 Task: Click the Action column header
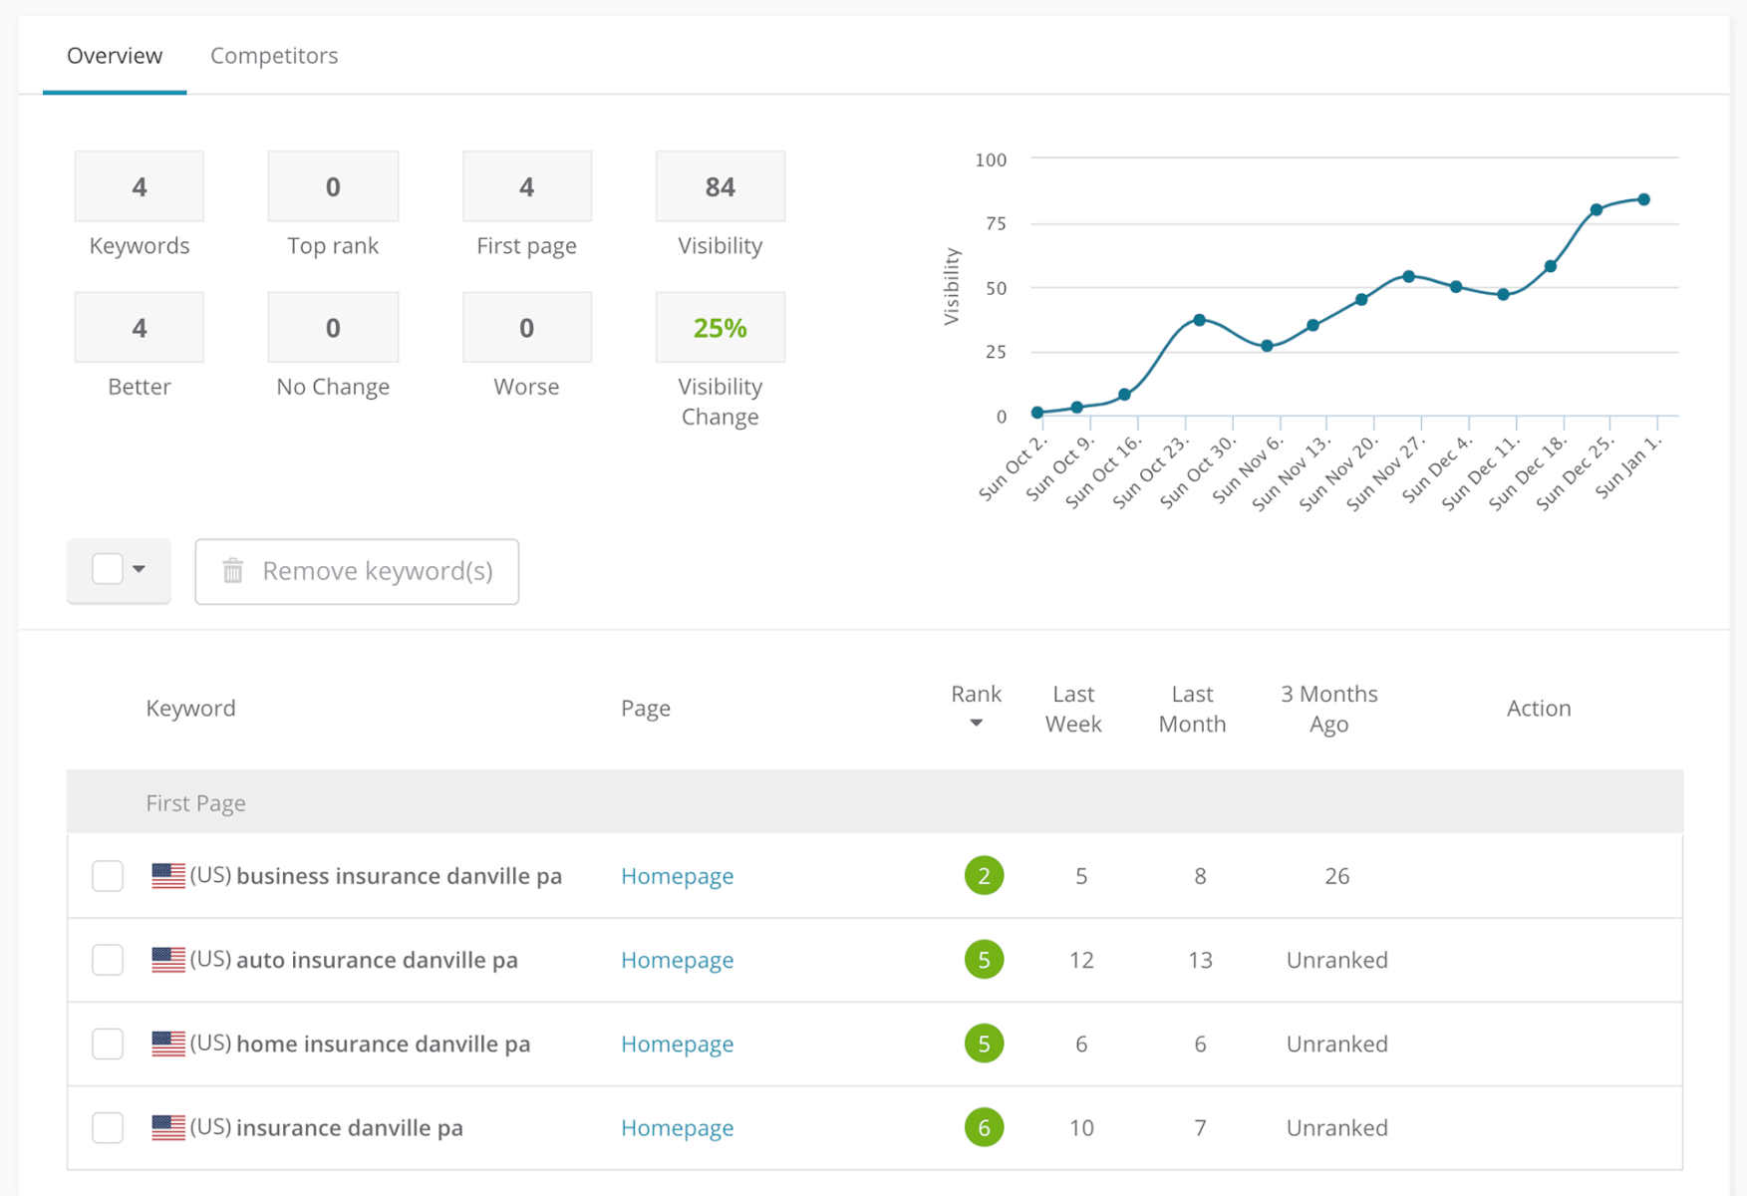point(1539,709)
